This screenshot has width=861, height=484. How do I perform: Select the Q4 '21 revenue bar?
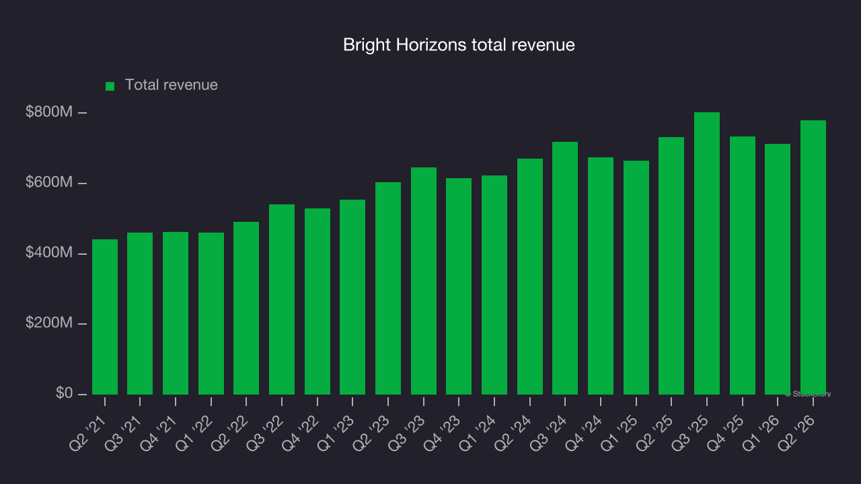(x=176, y=313)
